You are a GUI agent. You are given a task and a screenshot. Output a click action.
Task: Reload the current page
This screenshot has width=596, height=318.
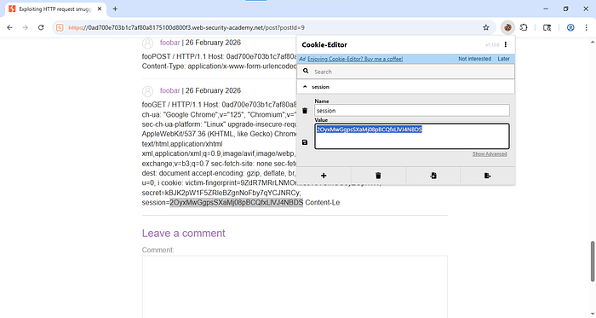click(41, 27)
